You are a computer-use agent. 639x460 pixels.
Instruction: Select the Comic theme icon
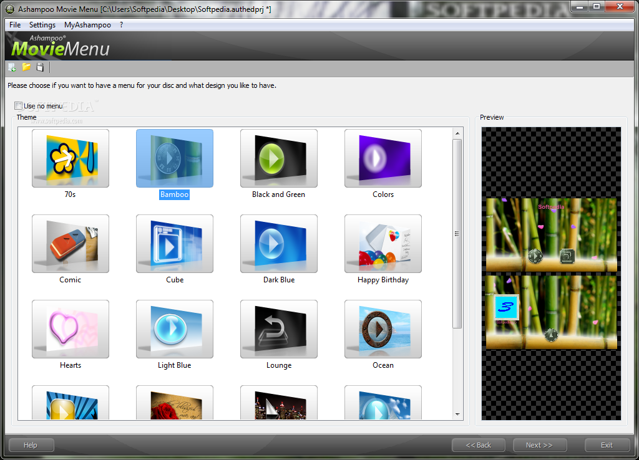point(71,244)
